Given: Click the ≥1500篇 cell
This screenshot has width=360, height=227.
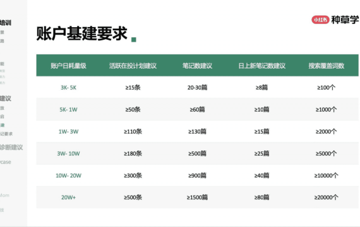Looking at the screenshot, I should point(198,197).
